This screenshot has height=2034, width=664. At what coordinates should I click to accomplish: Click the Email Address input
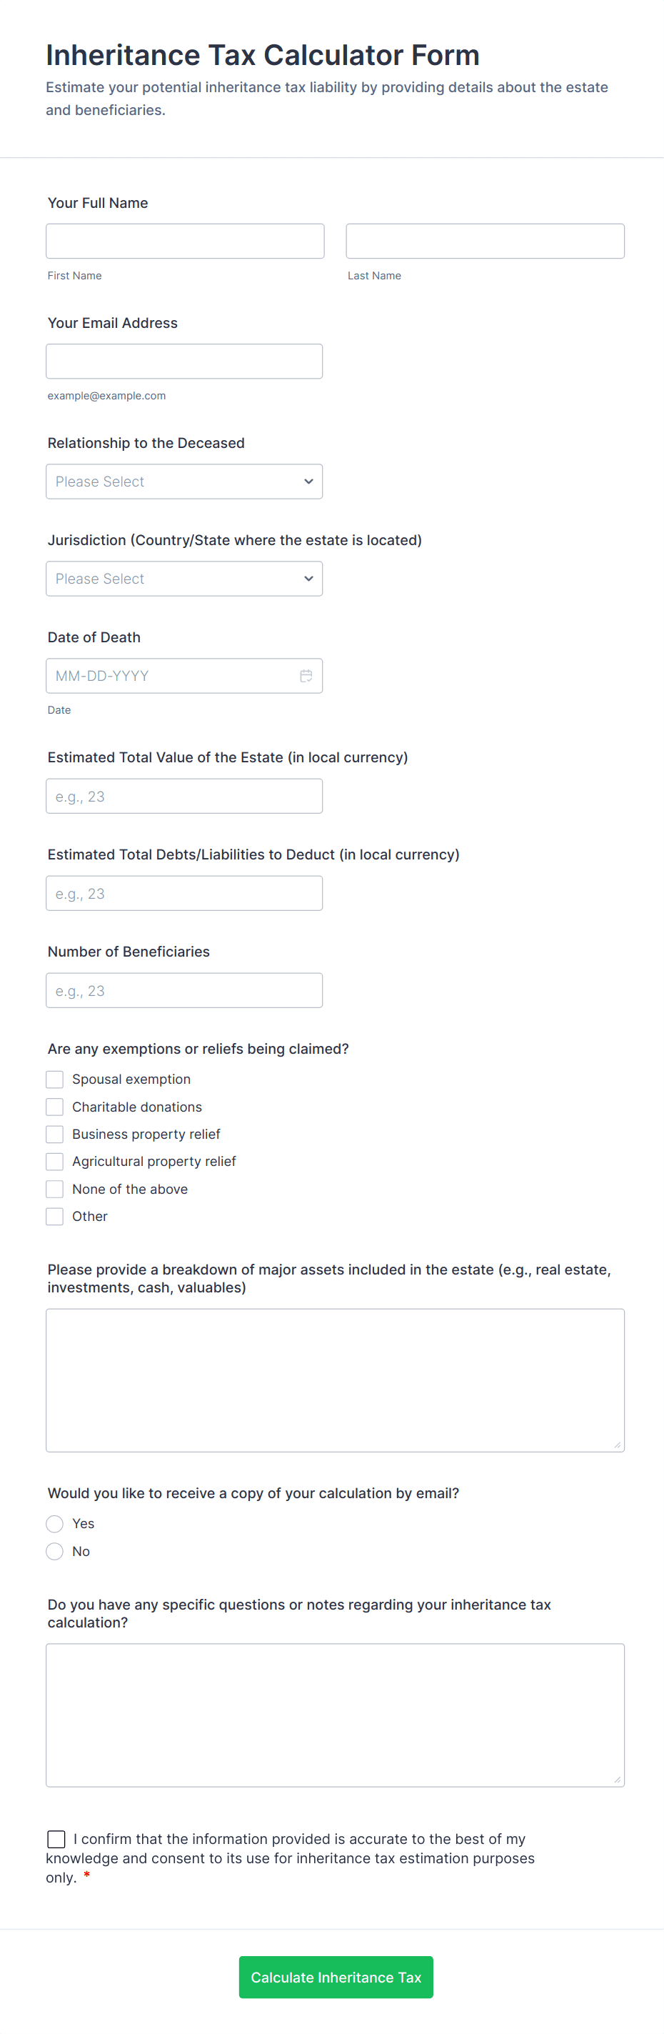coord(184,361)
